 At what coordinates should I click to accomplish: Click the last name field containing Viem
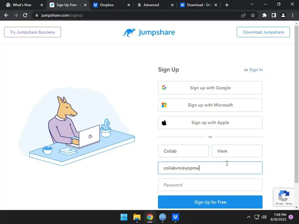(237, 151)
